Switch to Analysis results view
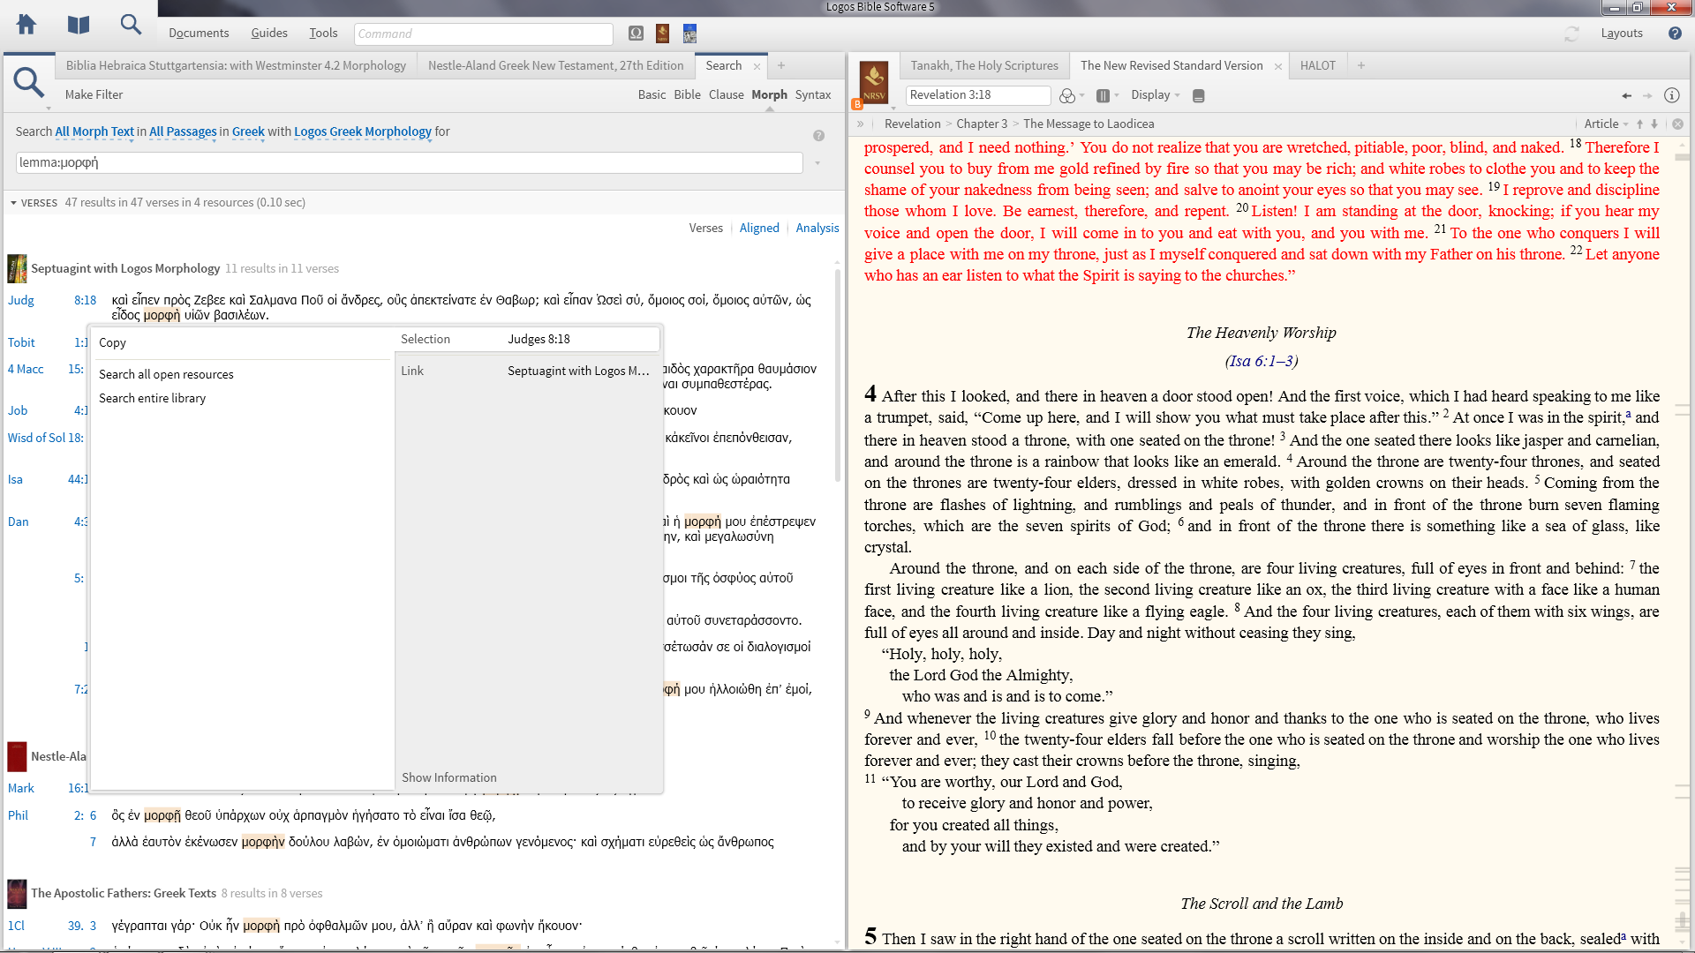Viewport: 1695px width, 953px height. tap(817, 228)
